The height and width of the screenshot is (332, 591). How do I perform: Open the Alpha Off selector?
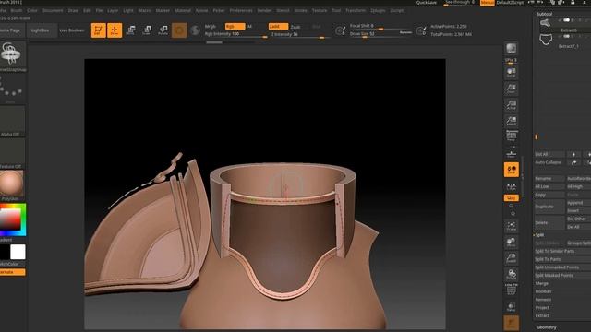[13, 121]
